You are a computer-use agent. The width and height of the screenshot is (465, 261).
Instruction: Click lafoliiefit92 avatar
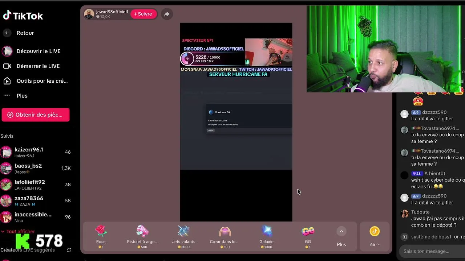point(6,185)
